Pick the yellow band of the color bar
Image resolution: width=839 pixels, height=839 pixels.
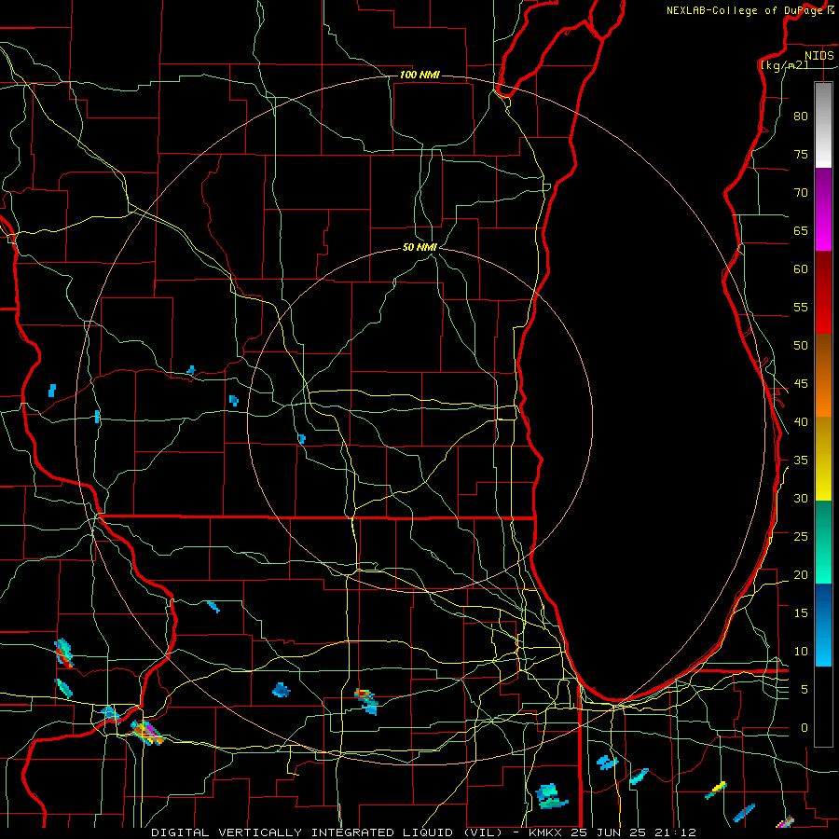point(823,459)
